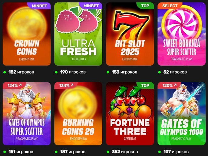Click the 120% badge on Olympus 1000

tap(169, 85)
